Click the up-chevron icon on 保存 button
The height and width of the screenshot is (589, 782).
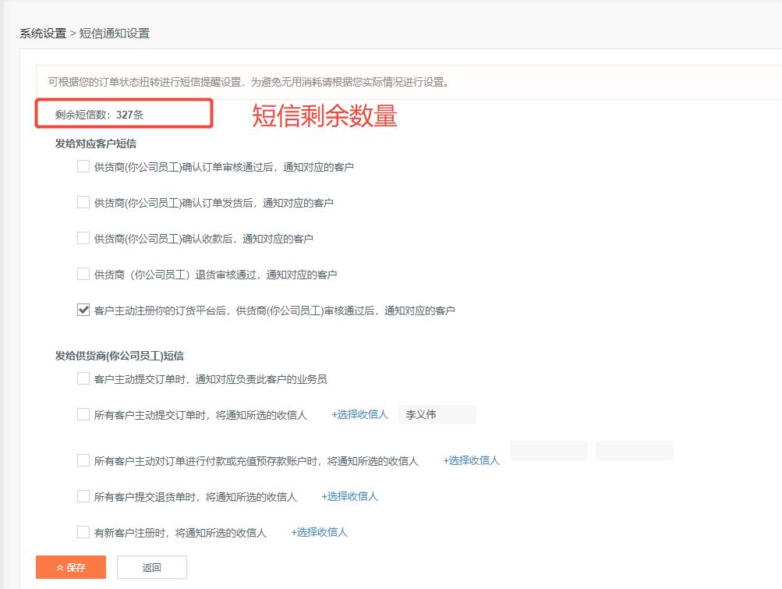60,567
